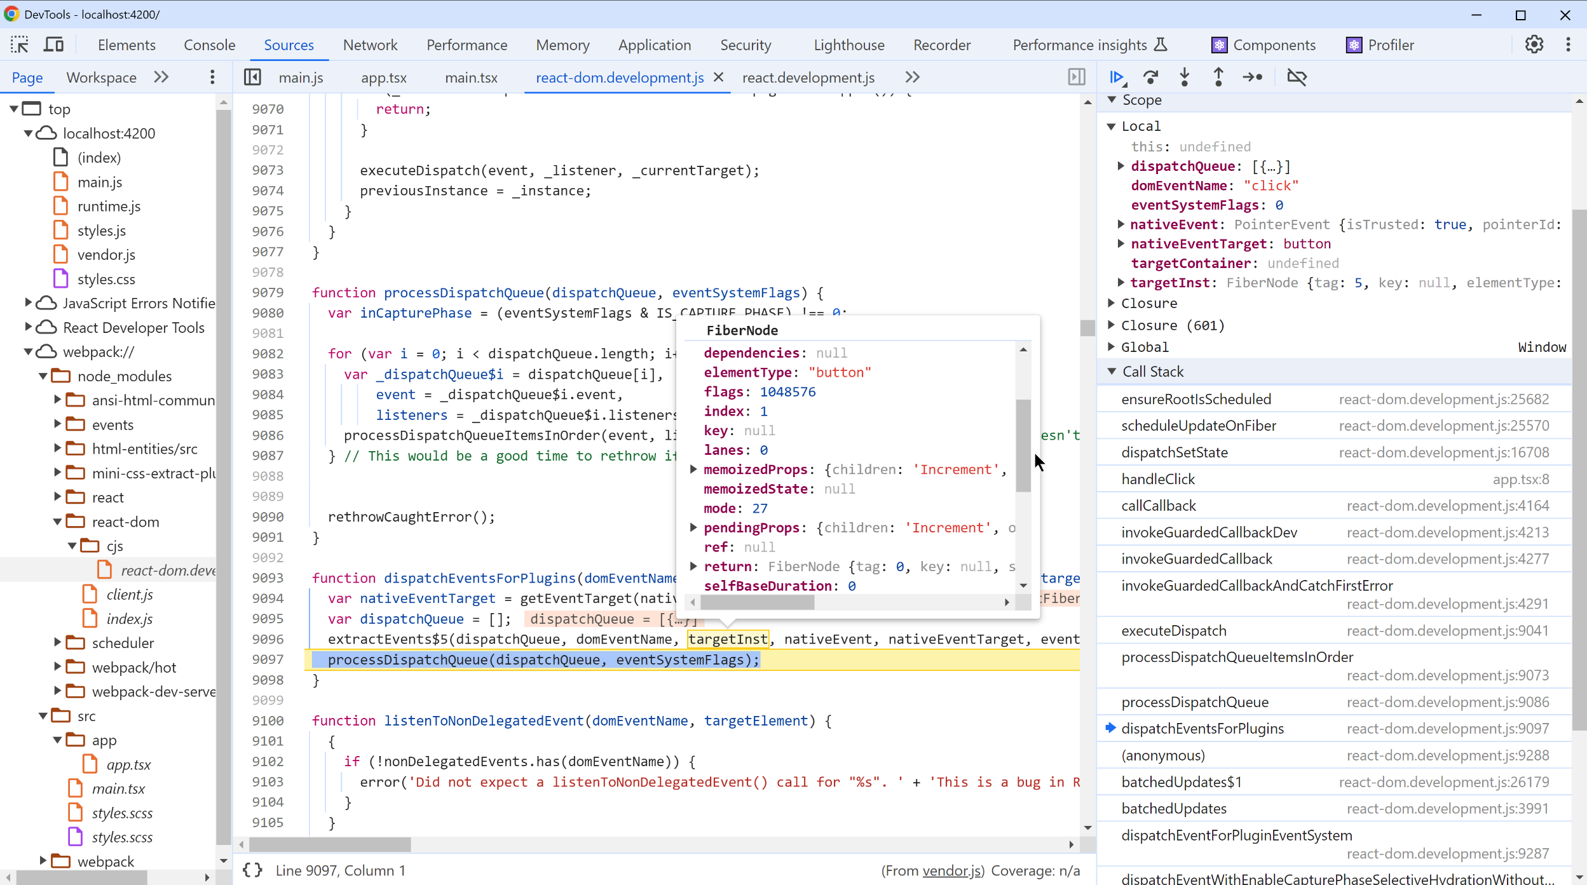Screen dimensions: 1587x885
Task: Select the Workspace navigator tab
Action: coord(102,78)
